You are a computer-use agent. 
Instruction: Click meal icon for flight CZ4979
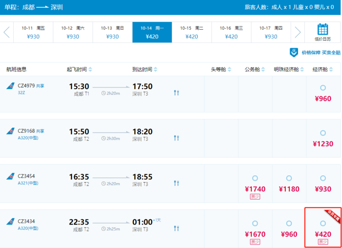click(x=176, y=93)
